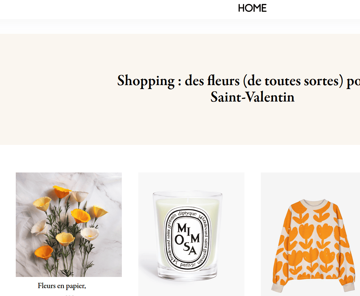Click the "paris5e" text on the candle label

coord(188,264)
